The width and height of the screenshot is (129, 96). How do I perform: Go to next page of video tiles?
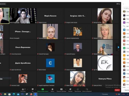point(118,47)
